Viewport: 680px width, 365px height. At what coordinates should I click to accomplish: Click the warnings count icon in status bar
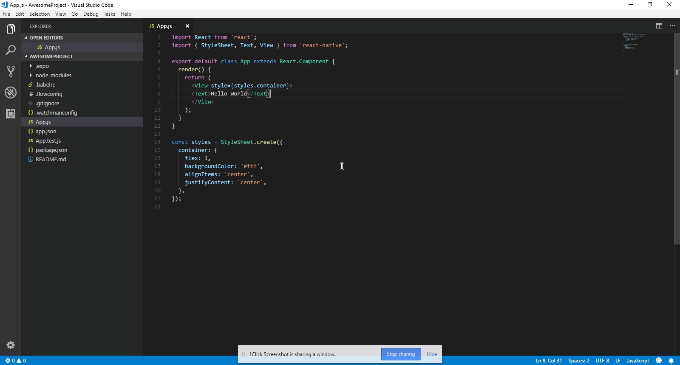click(19, 361)
